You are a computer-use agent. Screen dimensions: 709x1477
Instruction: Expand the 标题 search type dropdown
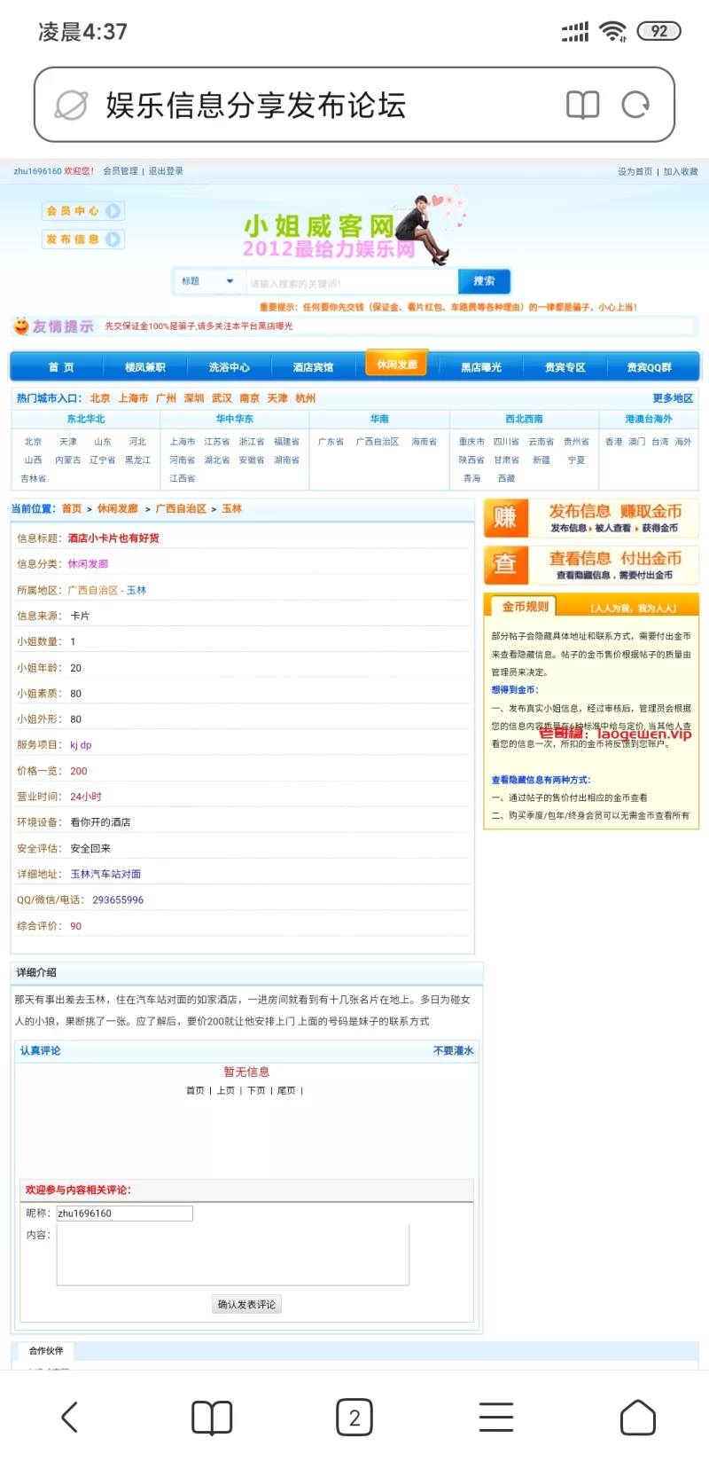(208, 281)
